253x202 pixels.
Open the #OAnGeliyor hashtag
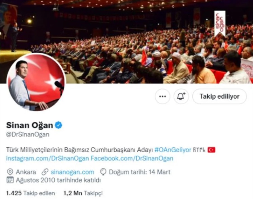click(x=173, y=150)
